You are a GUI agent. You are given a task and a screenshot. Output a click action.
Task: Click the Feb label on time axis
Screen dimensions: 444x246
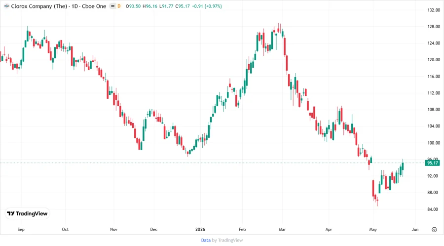[242, 230]
